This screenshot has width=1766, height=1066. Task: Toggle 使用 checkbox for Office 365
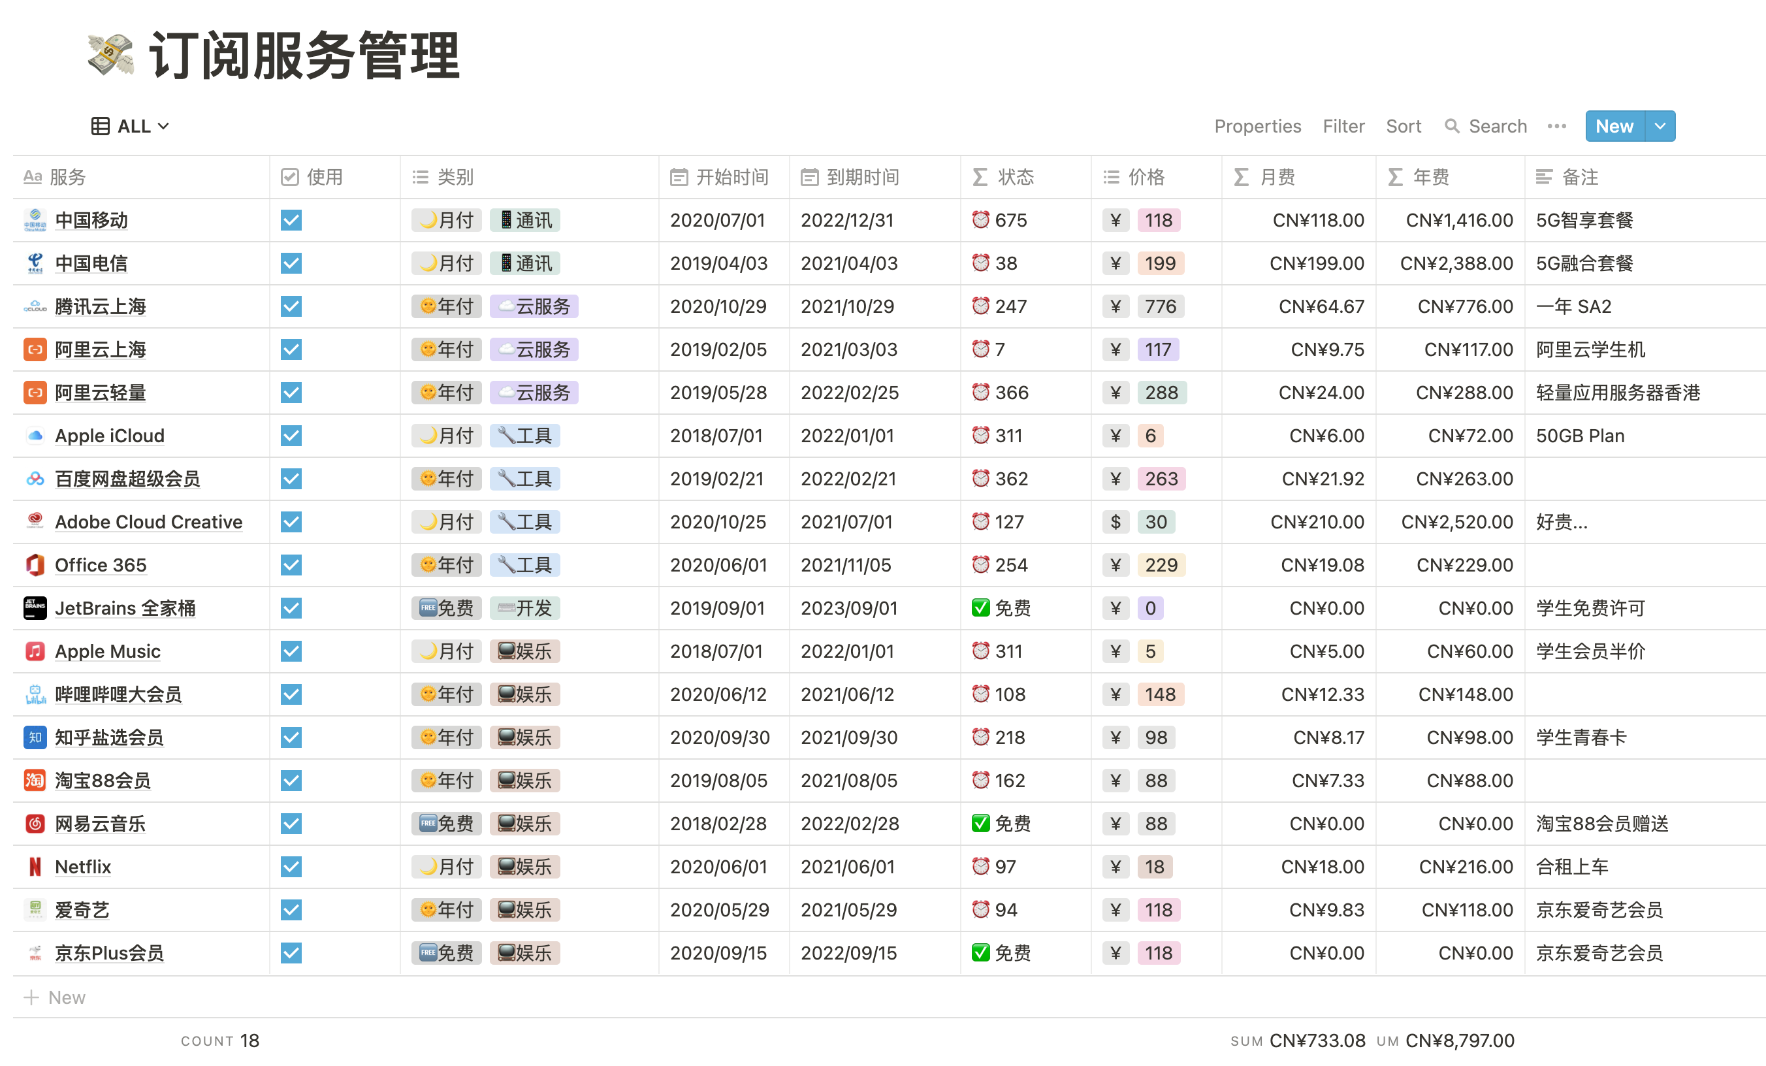tap(291, 565)
